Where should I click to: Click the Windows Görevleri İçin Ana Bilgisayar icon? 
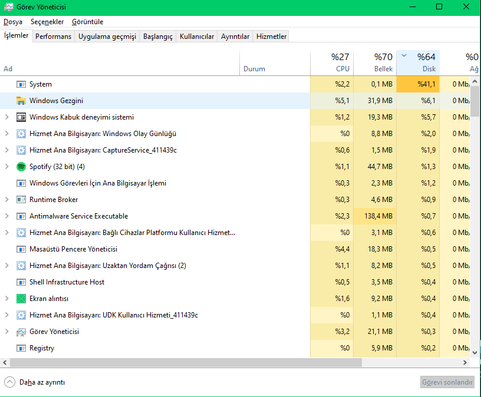pos(21,183)
